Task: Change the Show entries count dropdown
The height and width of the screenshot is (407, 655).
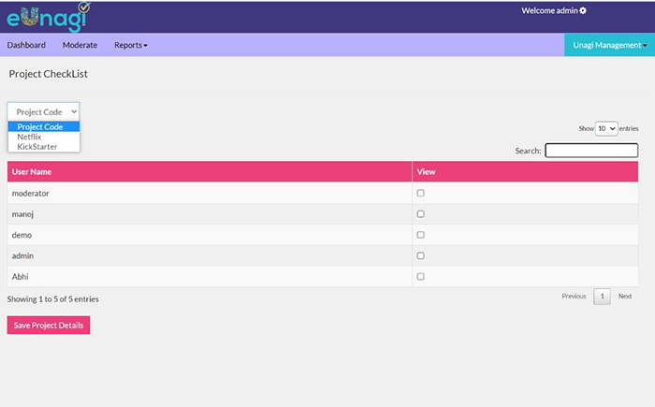Action: (606, 128)
